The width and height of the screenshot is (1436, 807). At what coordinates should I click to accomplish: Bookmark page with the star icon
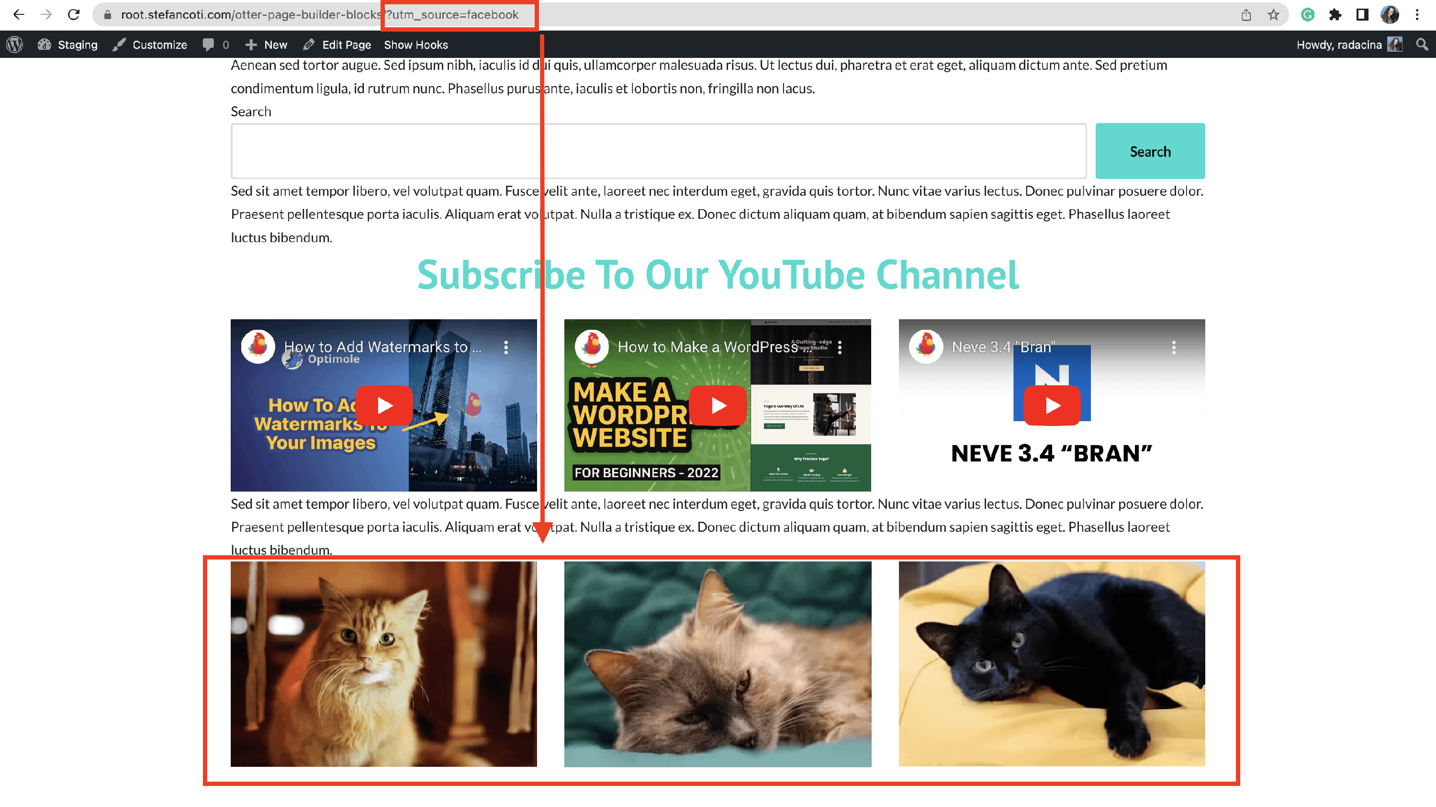pos(1273,14)
